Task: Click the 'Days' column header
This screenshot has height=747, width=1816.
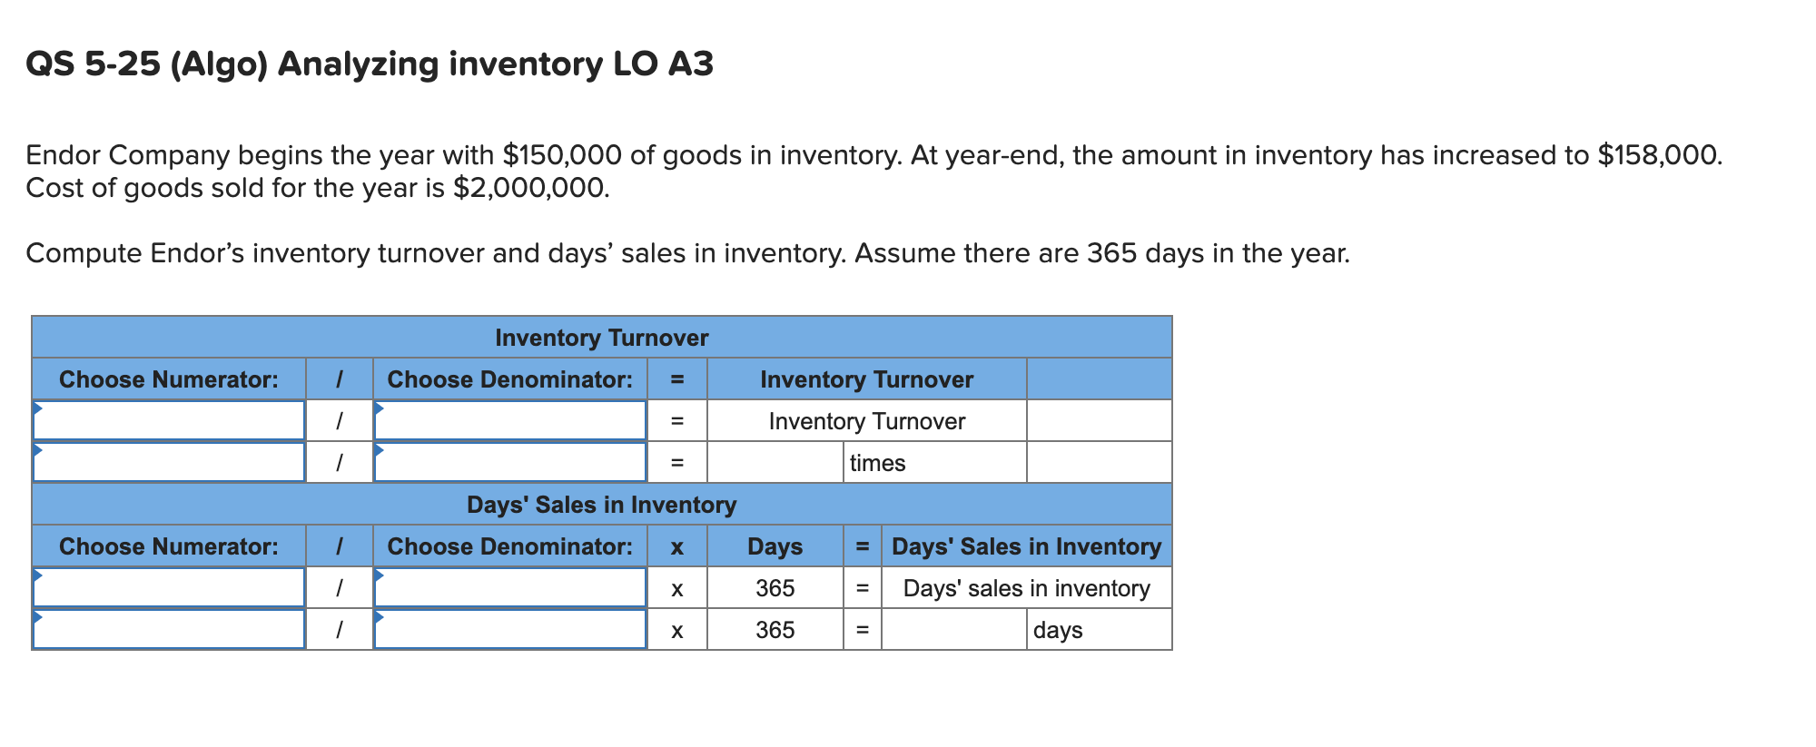Action: pos(774,546)
